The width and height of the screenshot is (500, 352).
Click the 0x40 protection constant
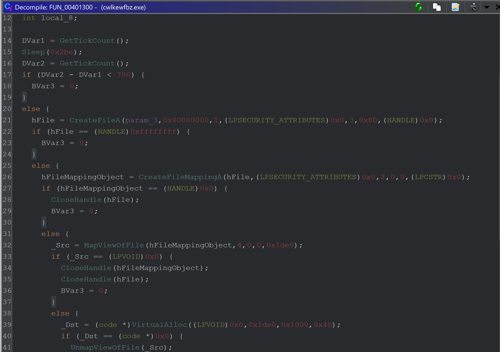click(323, 325)
